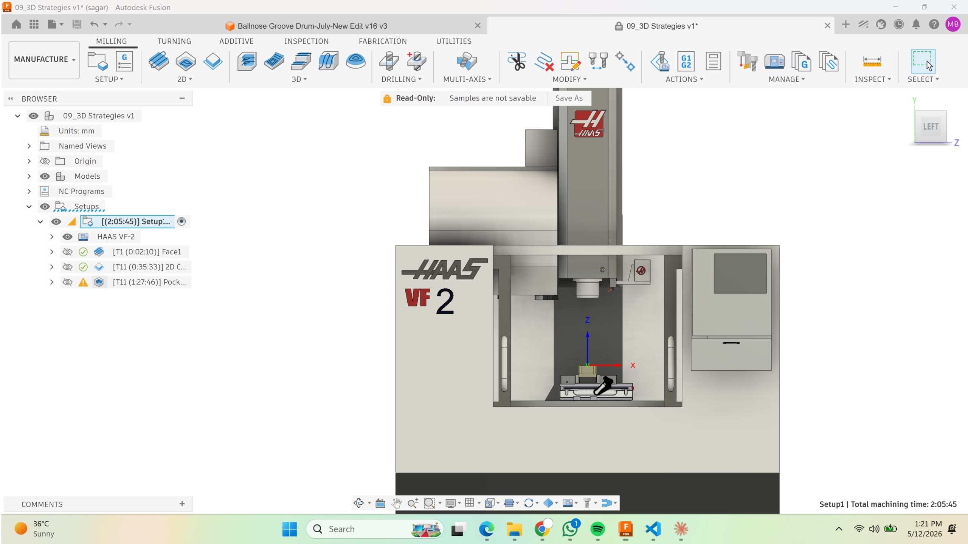Show the 2D C... operation toolpath
Image resolution: width=968 pixels, height=544 pixels.
click(67, 267)
